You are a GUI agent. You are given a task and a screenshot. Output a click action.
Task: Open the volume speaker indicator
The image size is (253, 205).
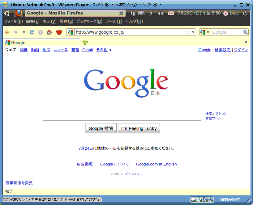pos(160,13)
